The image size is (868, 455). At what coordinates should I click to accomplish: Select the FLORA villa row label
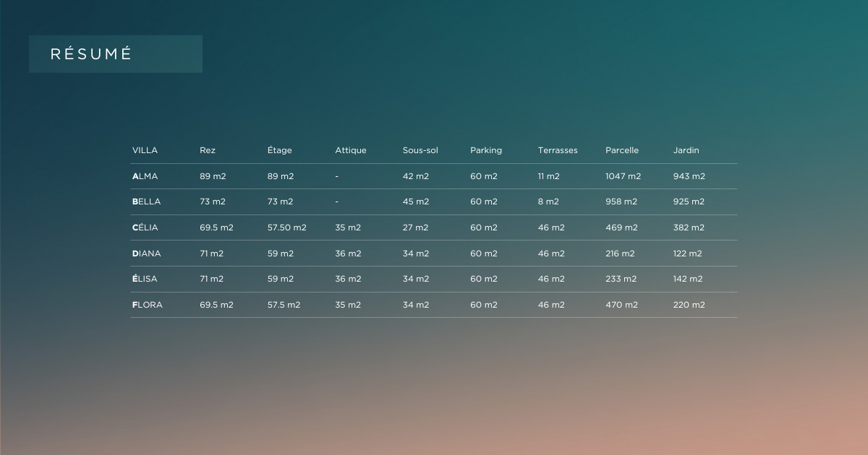point(147,305)
